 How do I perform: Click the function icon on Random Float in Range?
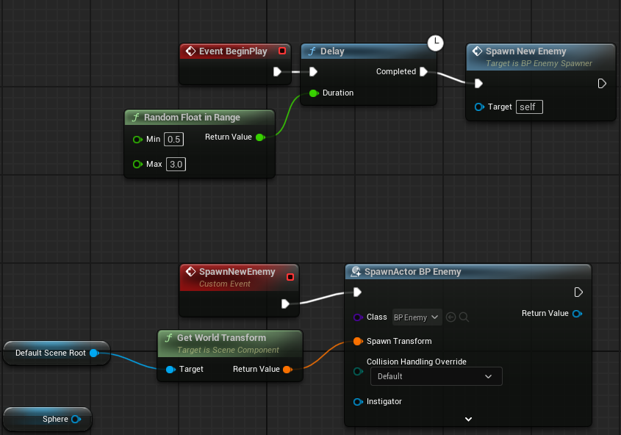point(137,117)
